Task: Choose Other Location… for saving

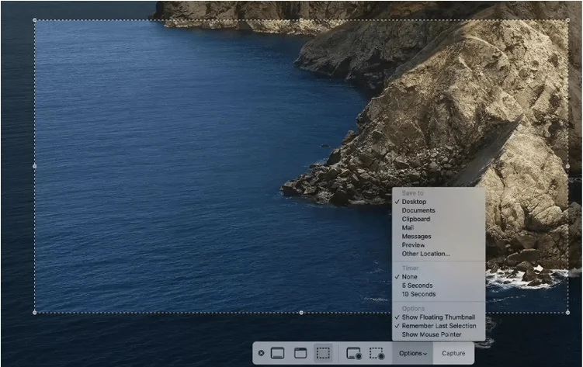Action: pyautogui.click(x=425, y=254)
